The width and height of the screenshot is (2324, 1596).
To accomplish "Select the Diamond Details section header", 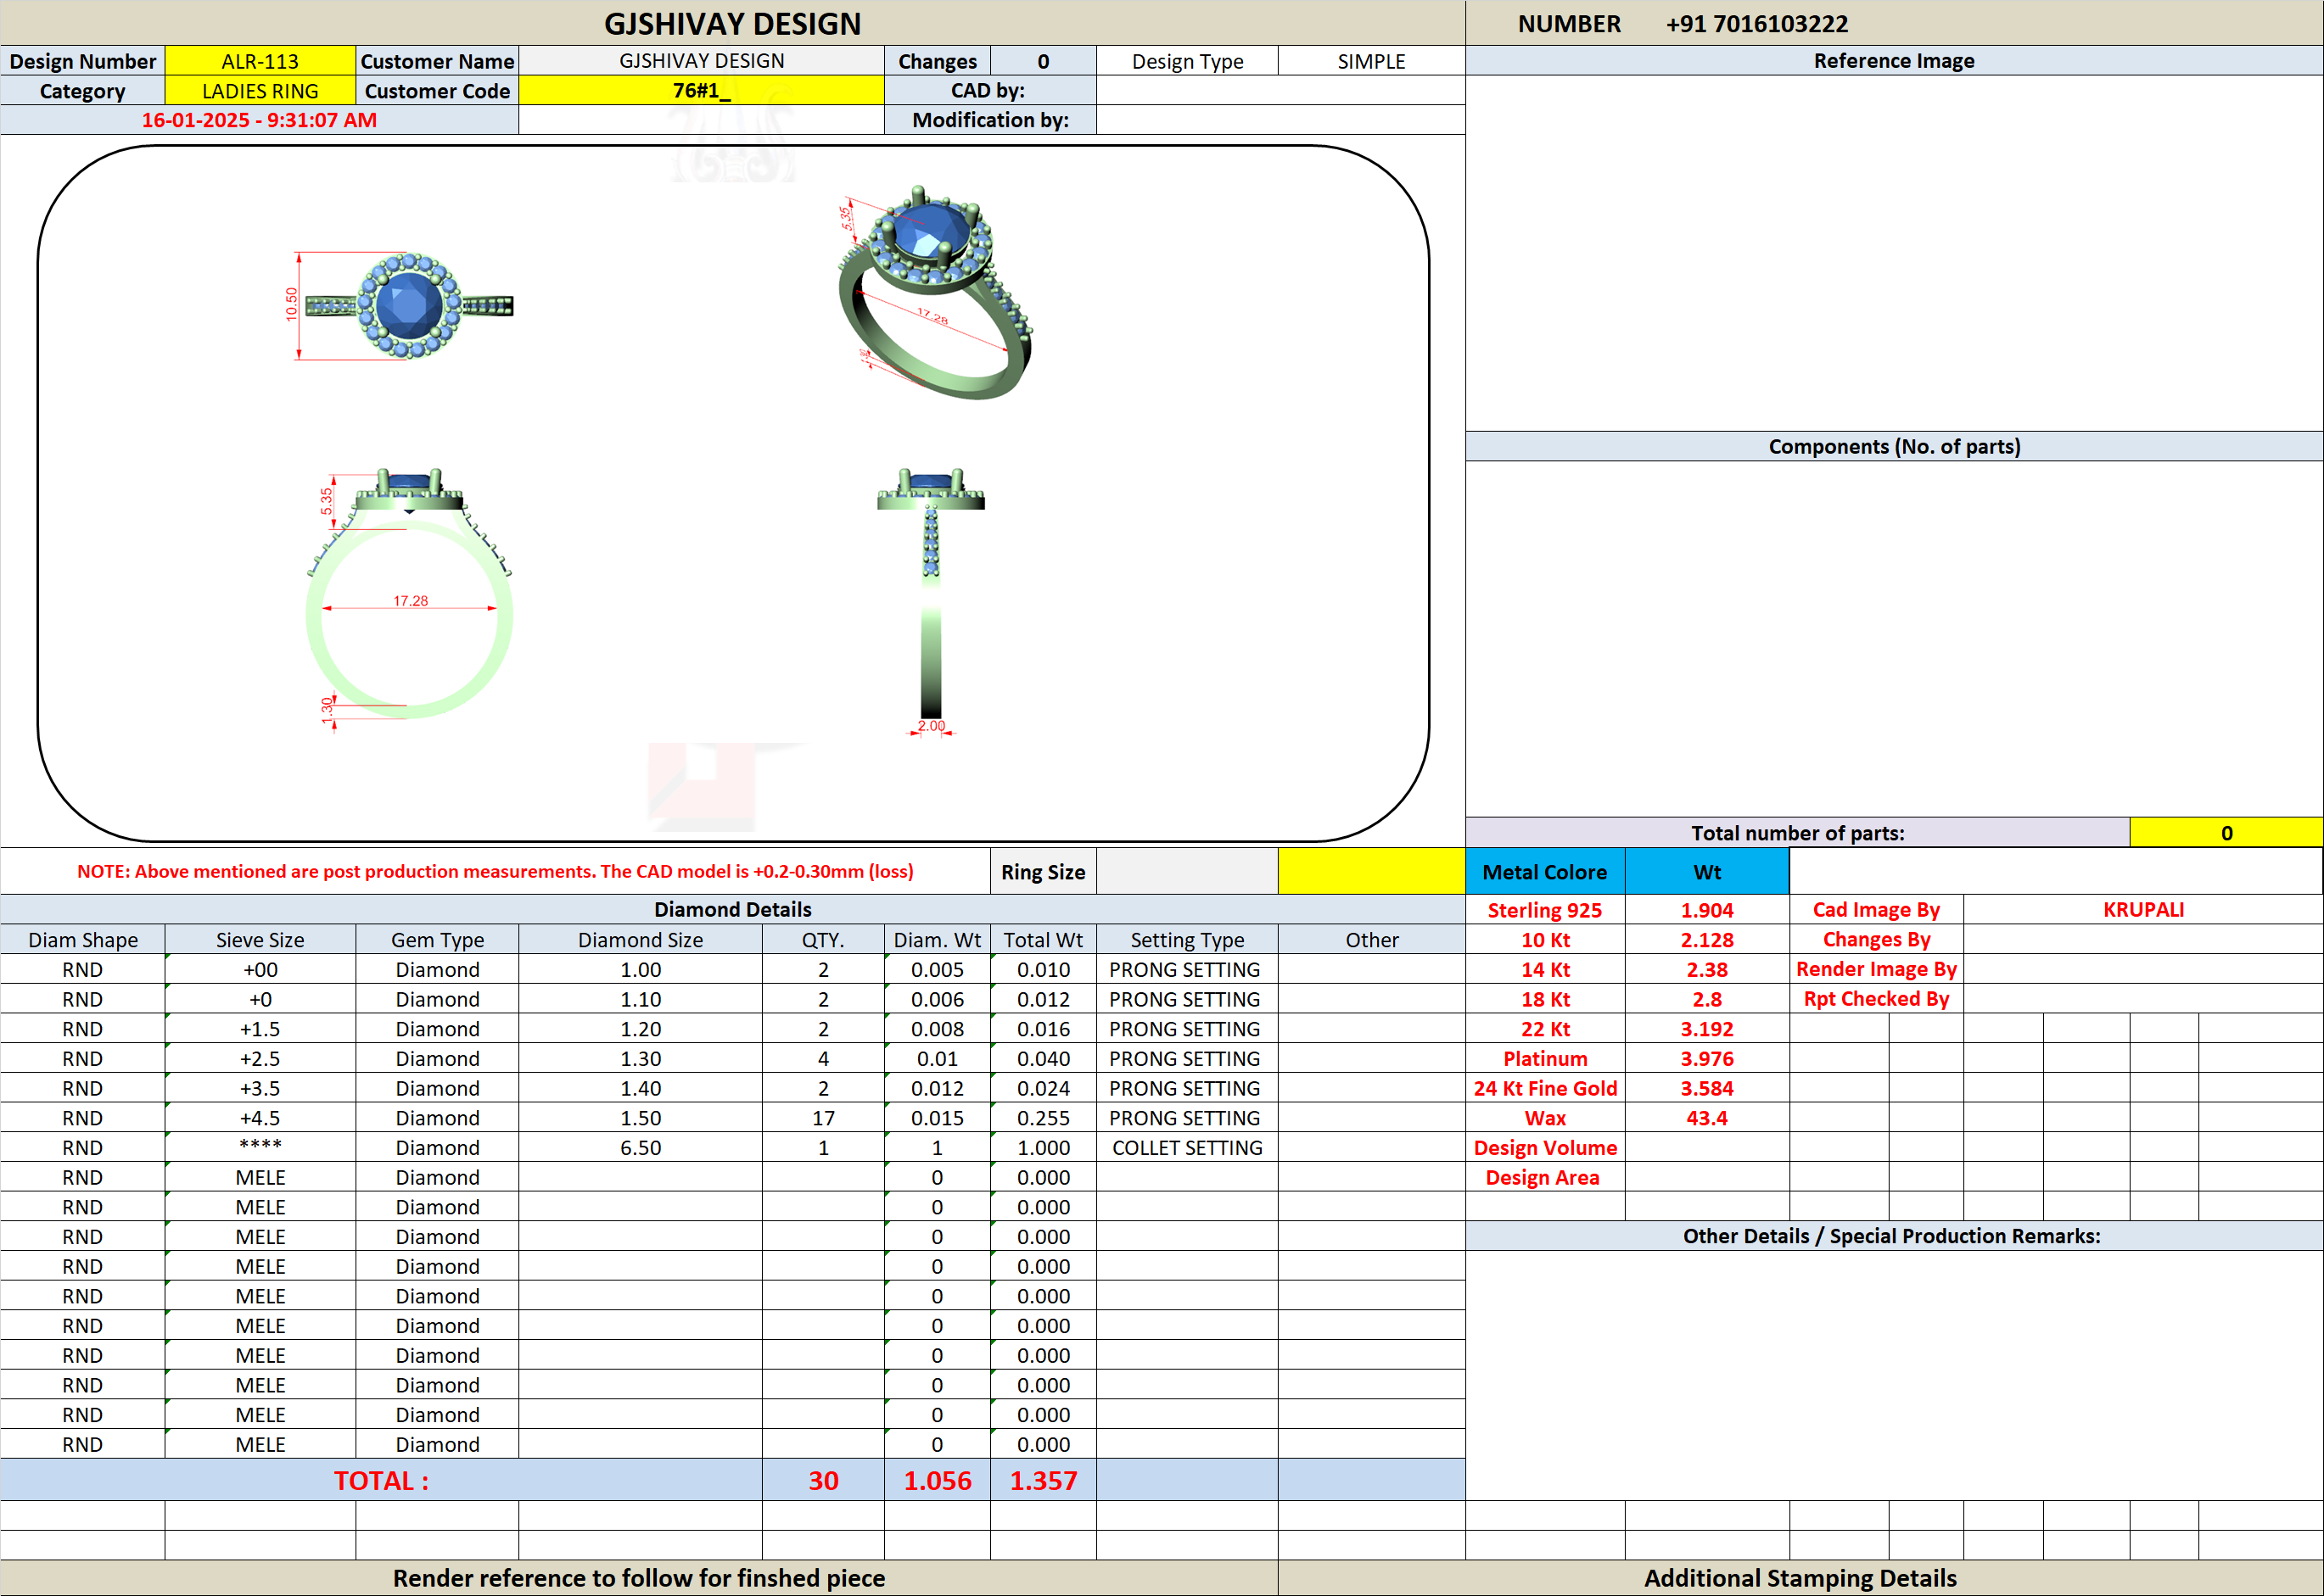I will click(x=732, y=909).
